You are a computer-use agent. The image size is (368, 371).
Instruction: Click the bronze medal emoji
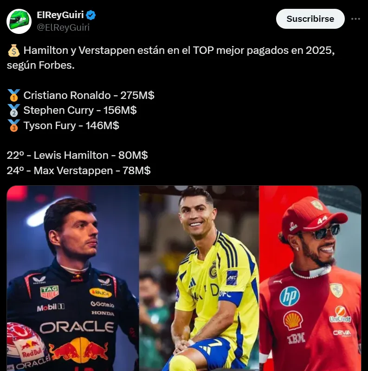coord(13,125)
